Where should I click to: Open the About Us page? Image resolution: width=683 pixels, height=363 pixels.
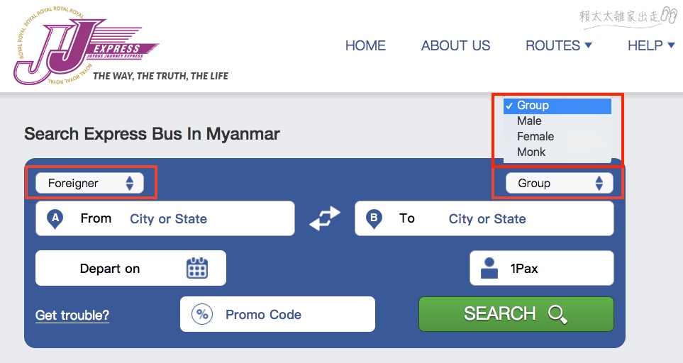pyautogui.click(x=455, y=45)
